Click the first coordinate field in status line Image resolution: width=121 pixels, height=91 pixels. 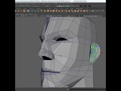81,6
